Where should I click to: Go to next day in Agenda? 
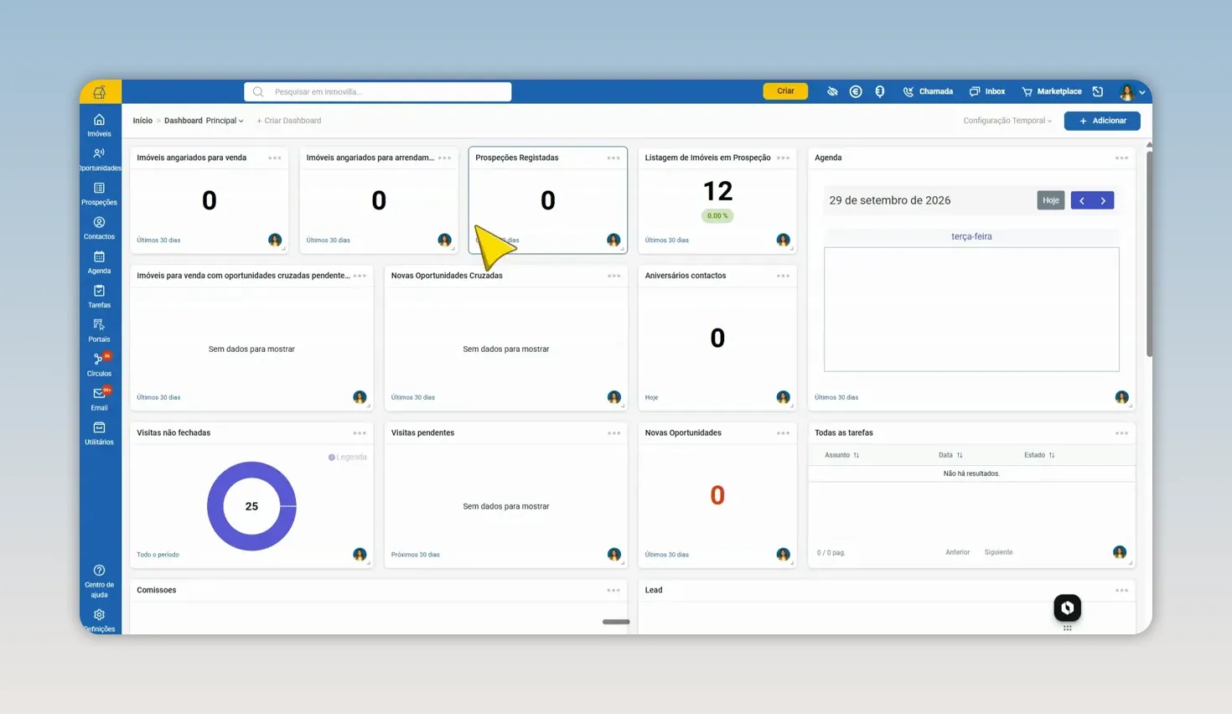(1103, 200)
